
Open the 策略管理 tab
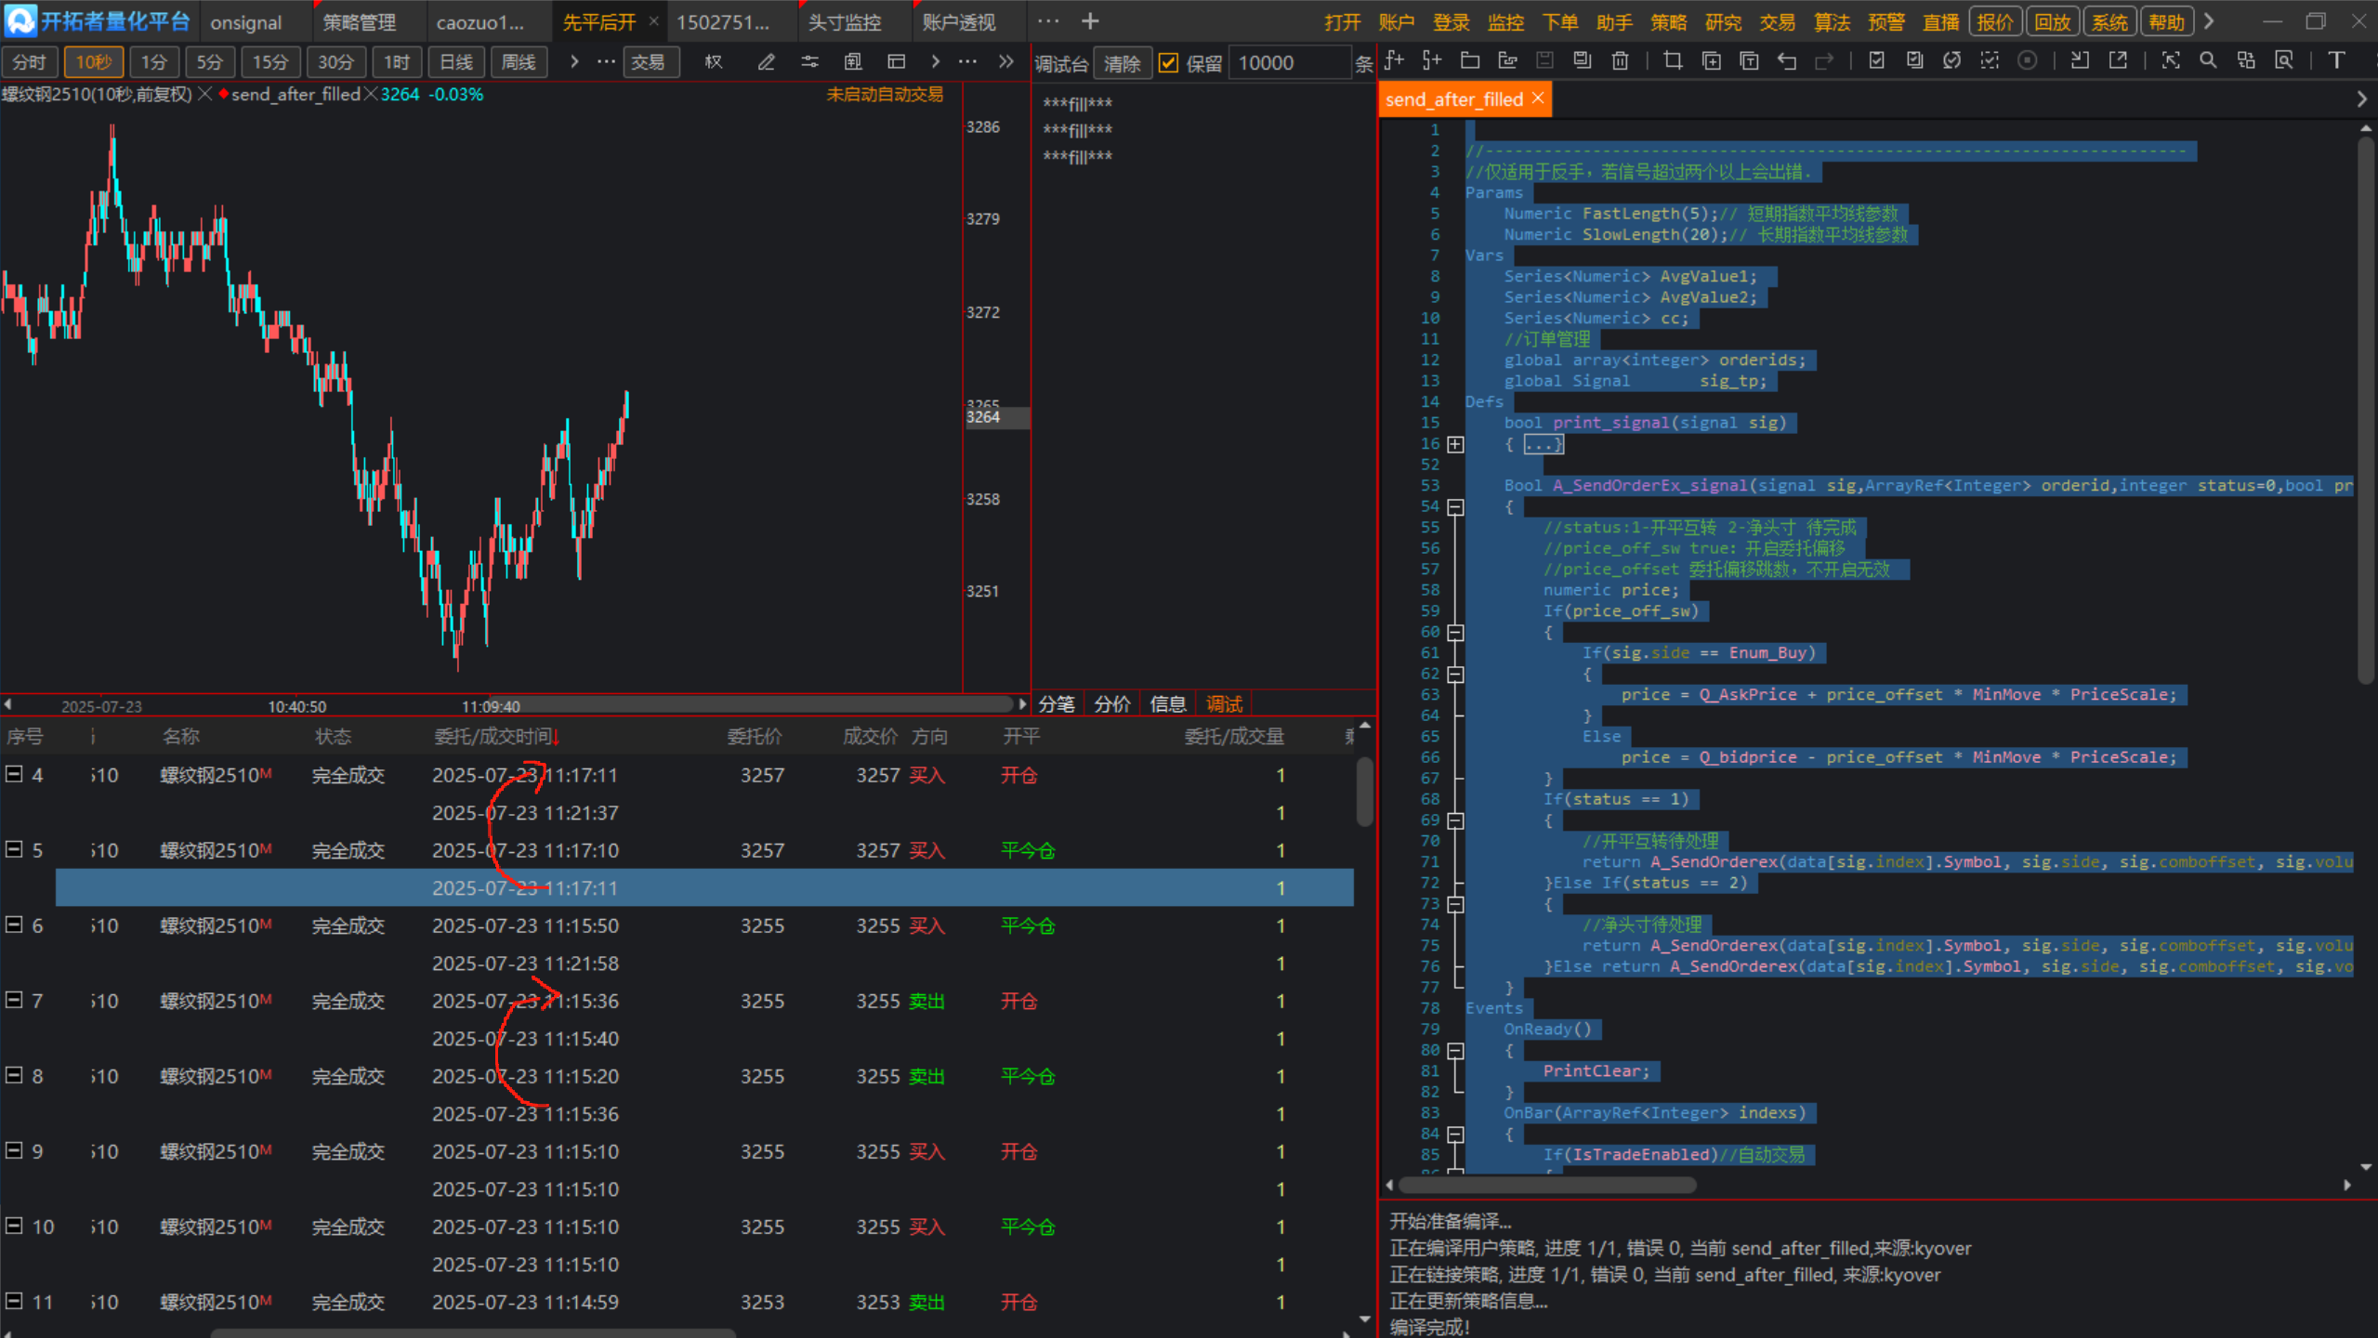pos(360,22)
